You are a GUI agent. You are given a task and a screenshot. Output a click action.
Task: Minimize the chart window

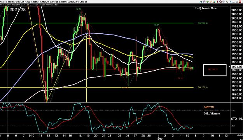click(234, 2)
